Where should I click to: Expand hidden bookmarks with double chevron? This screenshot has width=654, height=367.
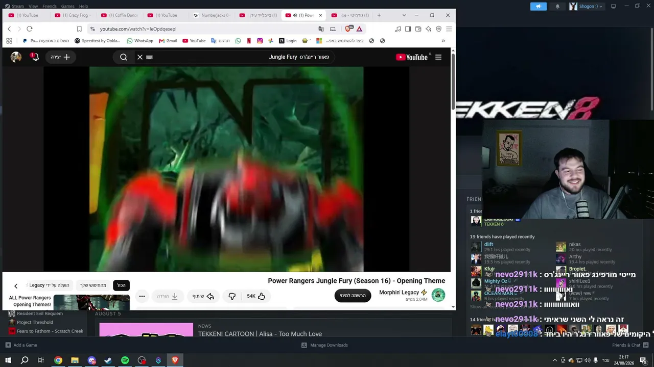[443, 41]
